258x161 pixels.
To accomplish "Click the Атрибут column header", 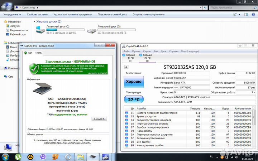I will point(141,109).
